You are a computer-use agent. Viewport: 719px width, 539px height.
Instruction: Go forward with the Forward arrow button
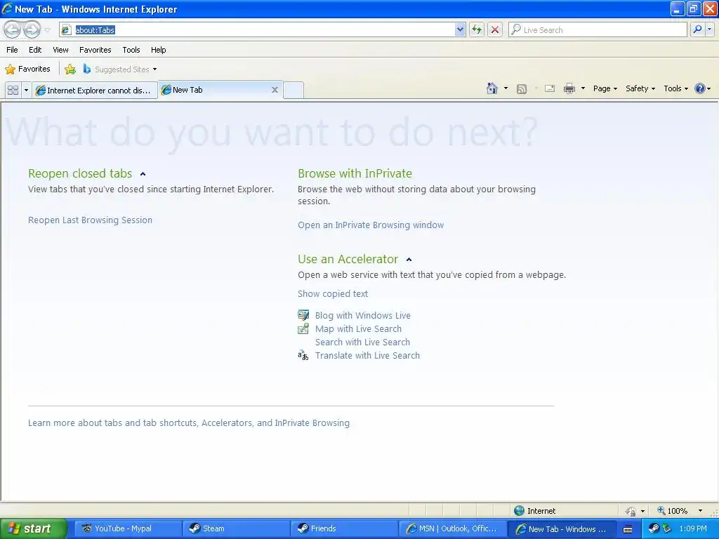point(32,29)
